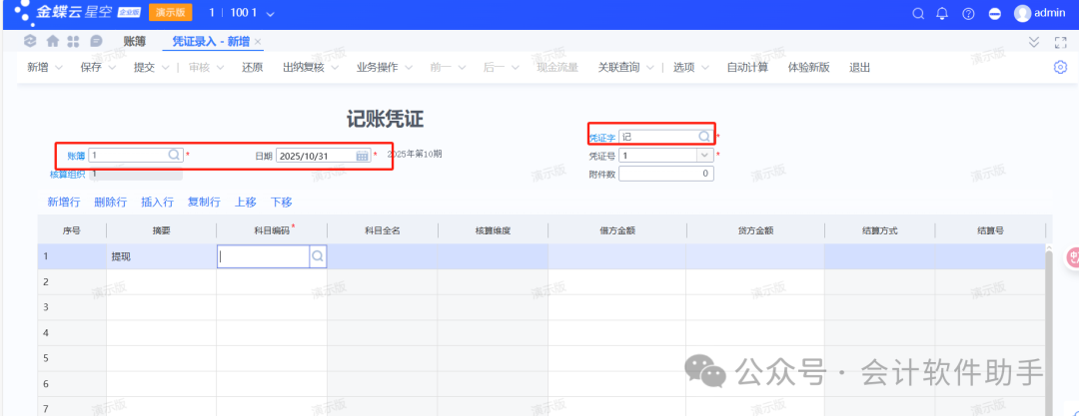Open the app grid menu icon
This screenshot has height=416, width=1079.
pyautogui.click(x=73, y=41)
